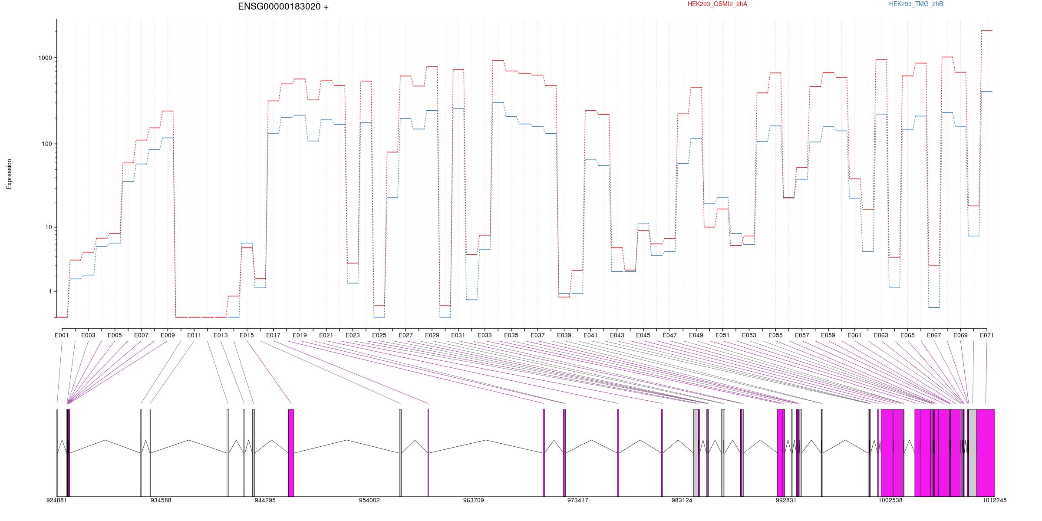Select exon label E017
Viewport: 1042px width, 521px height.
(x=273, y=335)
